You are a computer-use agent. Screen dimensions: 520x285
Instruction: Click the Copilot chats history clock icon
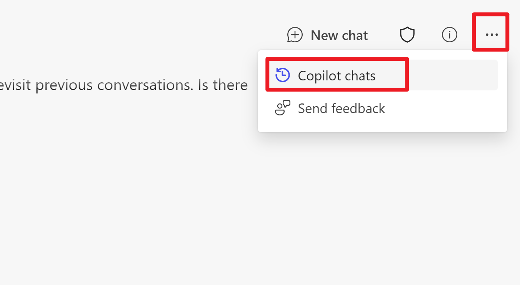(282, 75)
